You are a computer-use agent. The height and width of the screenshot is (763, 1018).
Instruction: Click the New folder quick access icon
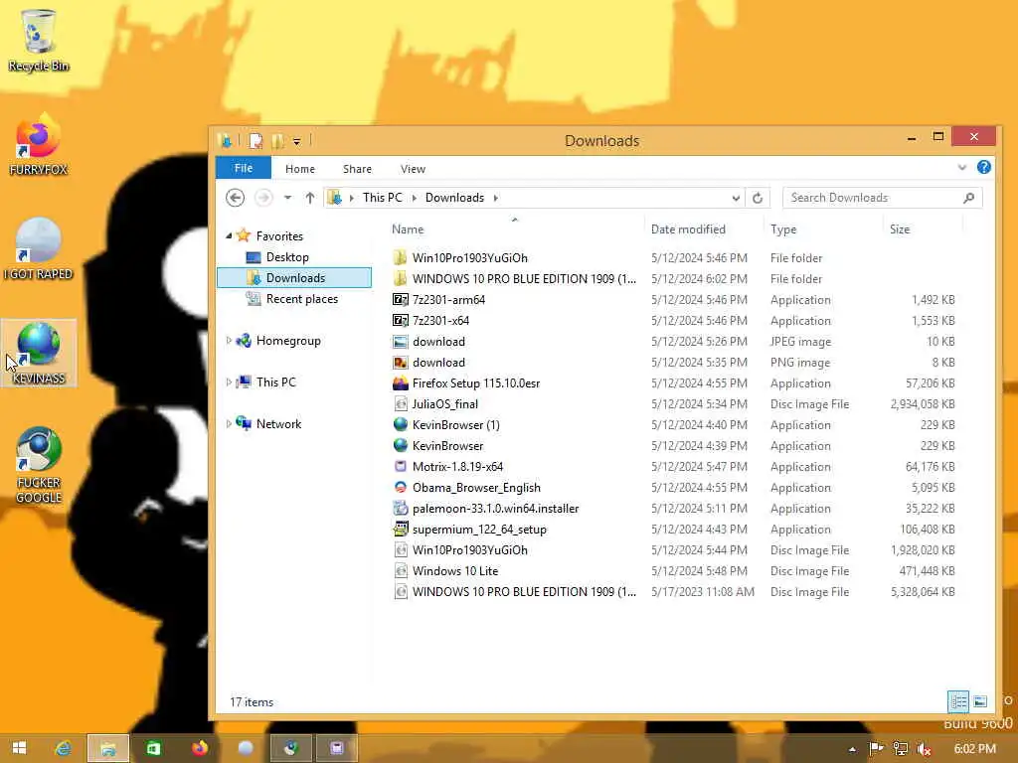277,141
